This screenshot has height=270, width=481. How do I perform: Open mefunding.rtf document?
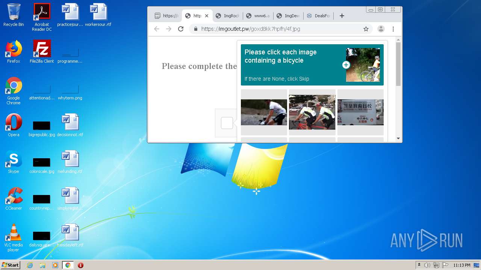pos(70,162)
